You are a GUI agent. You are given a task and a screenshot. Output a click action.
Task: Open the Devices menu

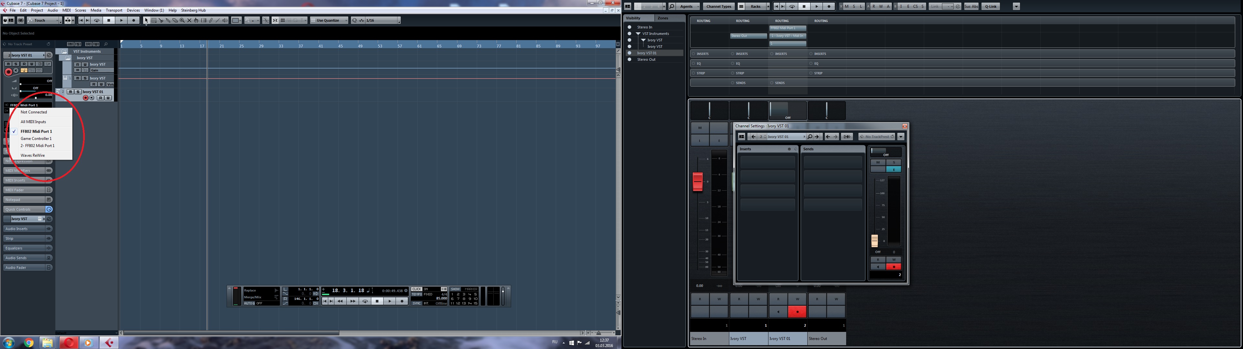[x=133, y=10]
